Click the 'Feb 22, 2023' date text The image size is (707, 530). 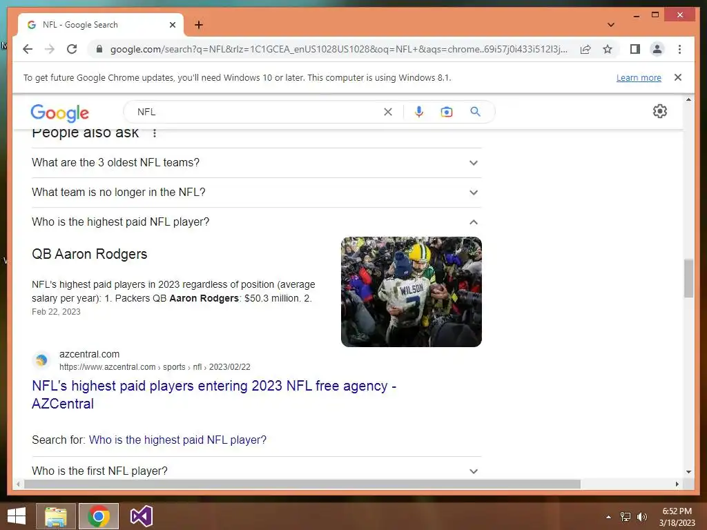click(56, 312)
